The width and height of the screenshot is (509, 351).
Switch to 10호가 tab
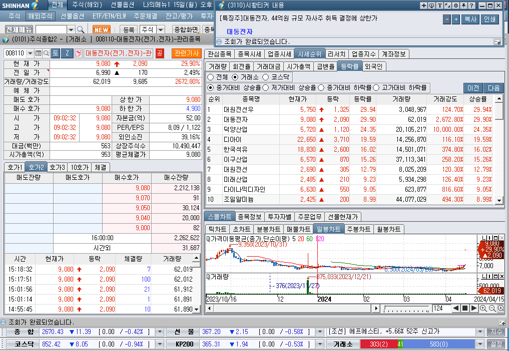click(80, 167)
